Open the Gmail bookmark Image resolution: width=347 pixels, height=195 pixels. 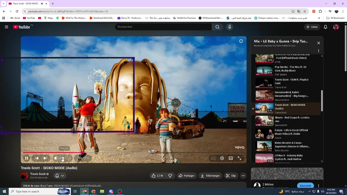pos(15,18)
